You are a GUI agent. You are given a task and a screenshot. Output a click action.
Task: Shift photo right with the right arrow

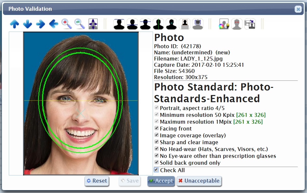click(x=40, y=24)
